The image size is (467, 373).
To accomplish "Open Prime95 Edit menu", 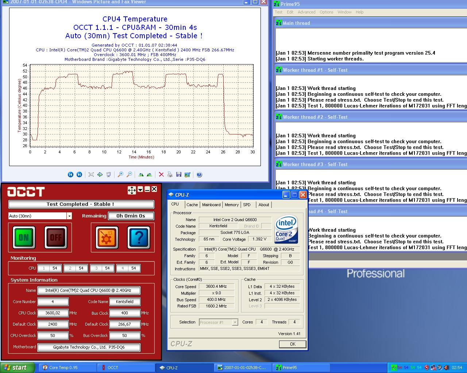I will point(290,12).
